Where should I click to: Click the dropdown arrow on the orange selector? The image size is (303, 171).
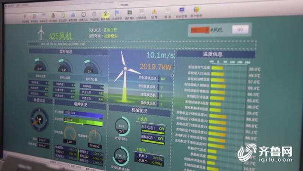(207, 30)
